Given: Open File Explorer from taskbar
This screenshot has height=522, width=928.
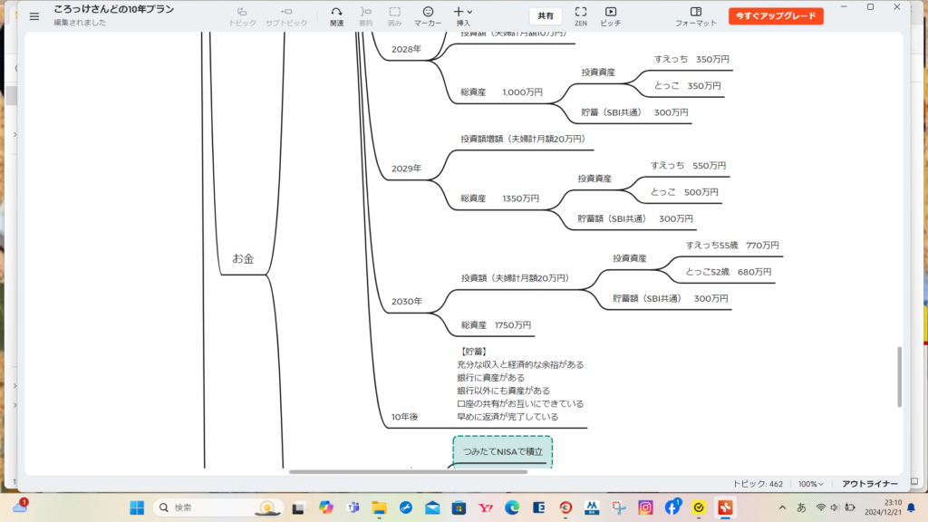Looking at the screenshot, I should point(379,507).
